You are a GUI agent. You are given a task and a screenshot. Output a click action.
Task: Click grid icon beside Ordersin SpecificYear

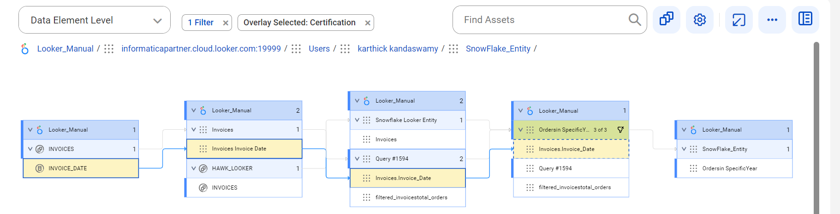(x=693, y=168)
